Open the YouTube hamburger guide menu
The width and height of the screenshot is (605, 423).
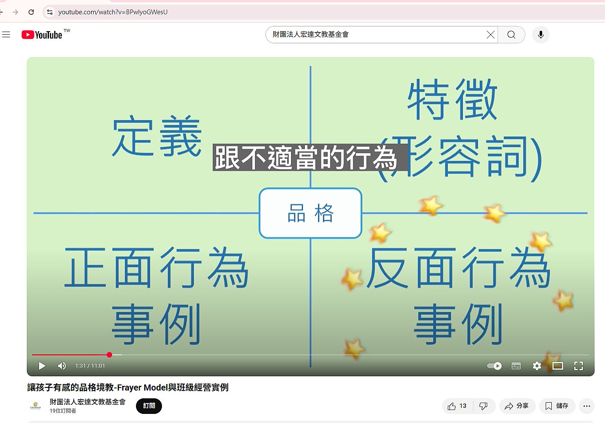coord(6,35)
